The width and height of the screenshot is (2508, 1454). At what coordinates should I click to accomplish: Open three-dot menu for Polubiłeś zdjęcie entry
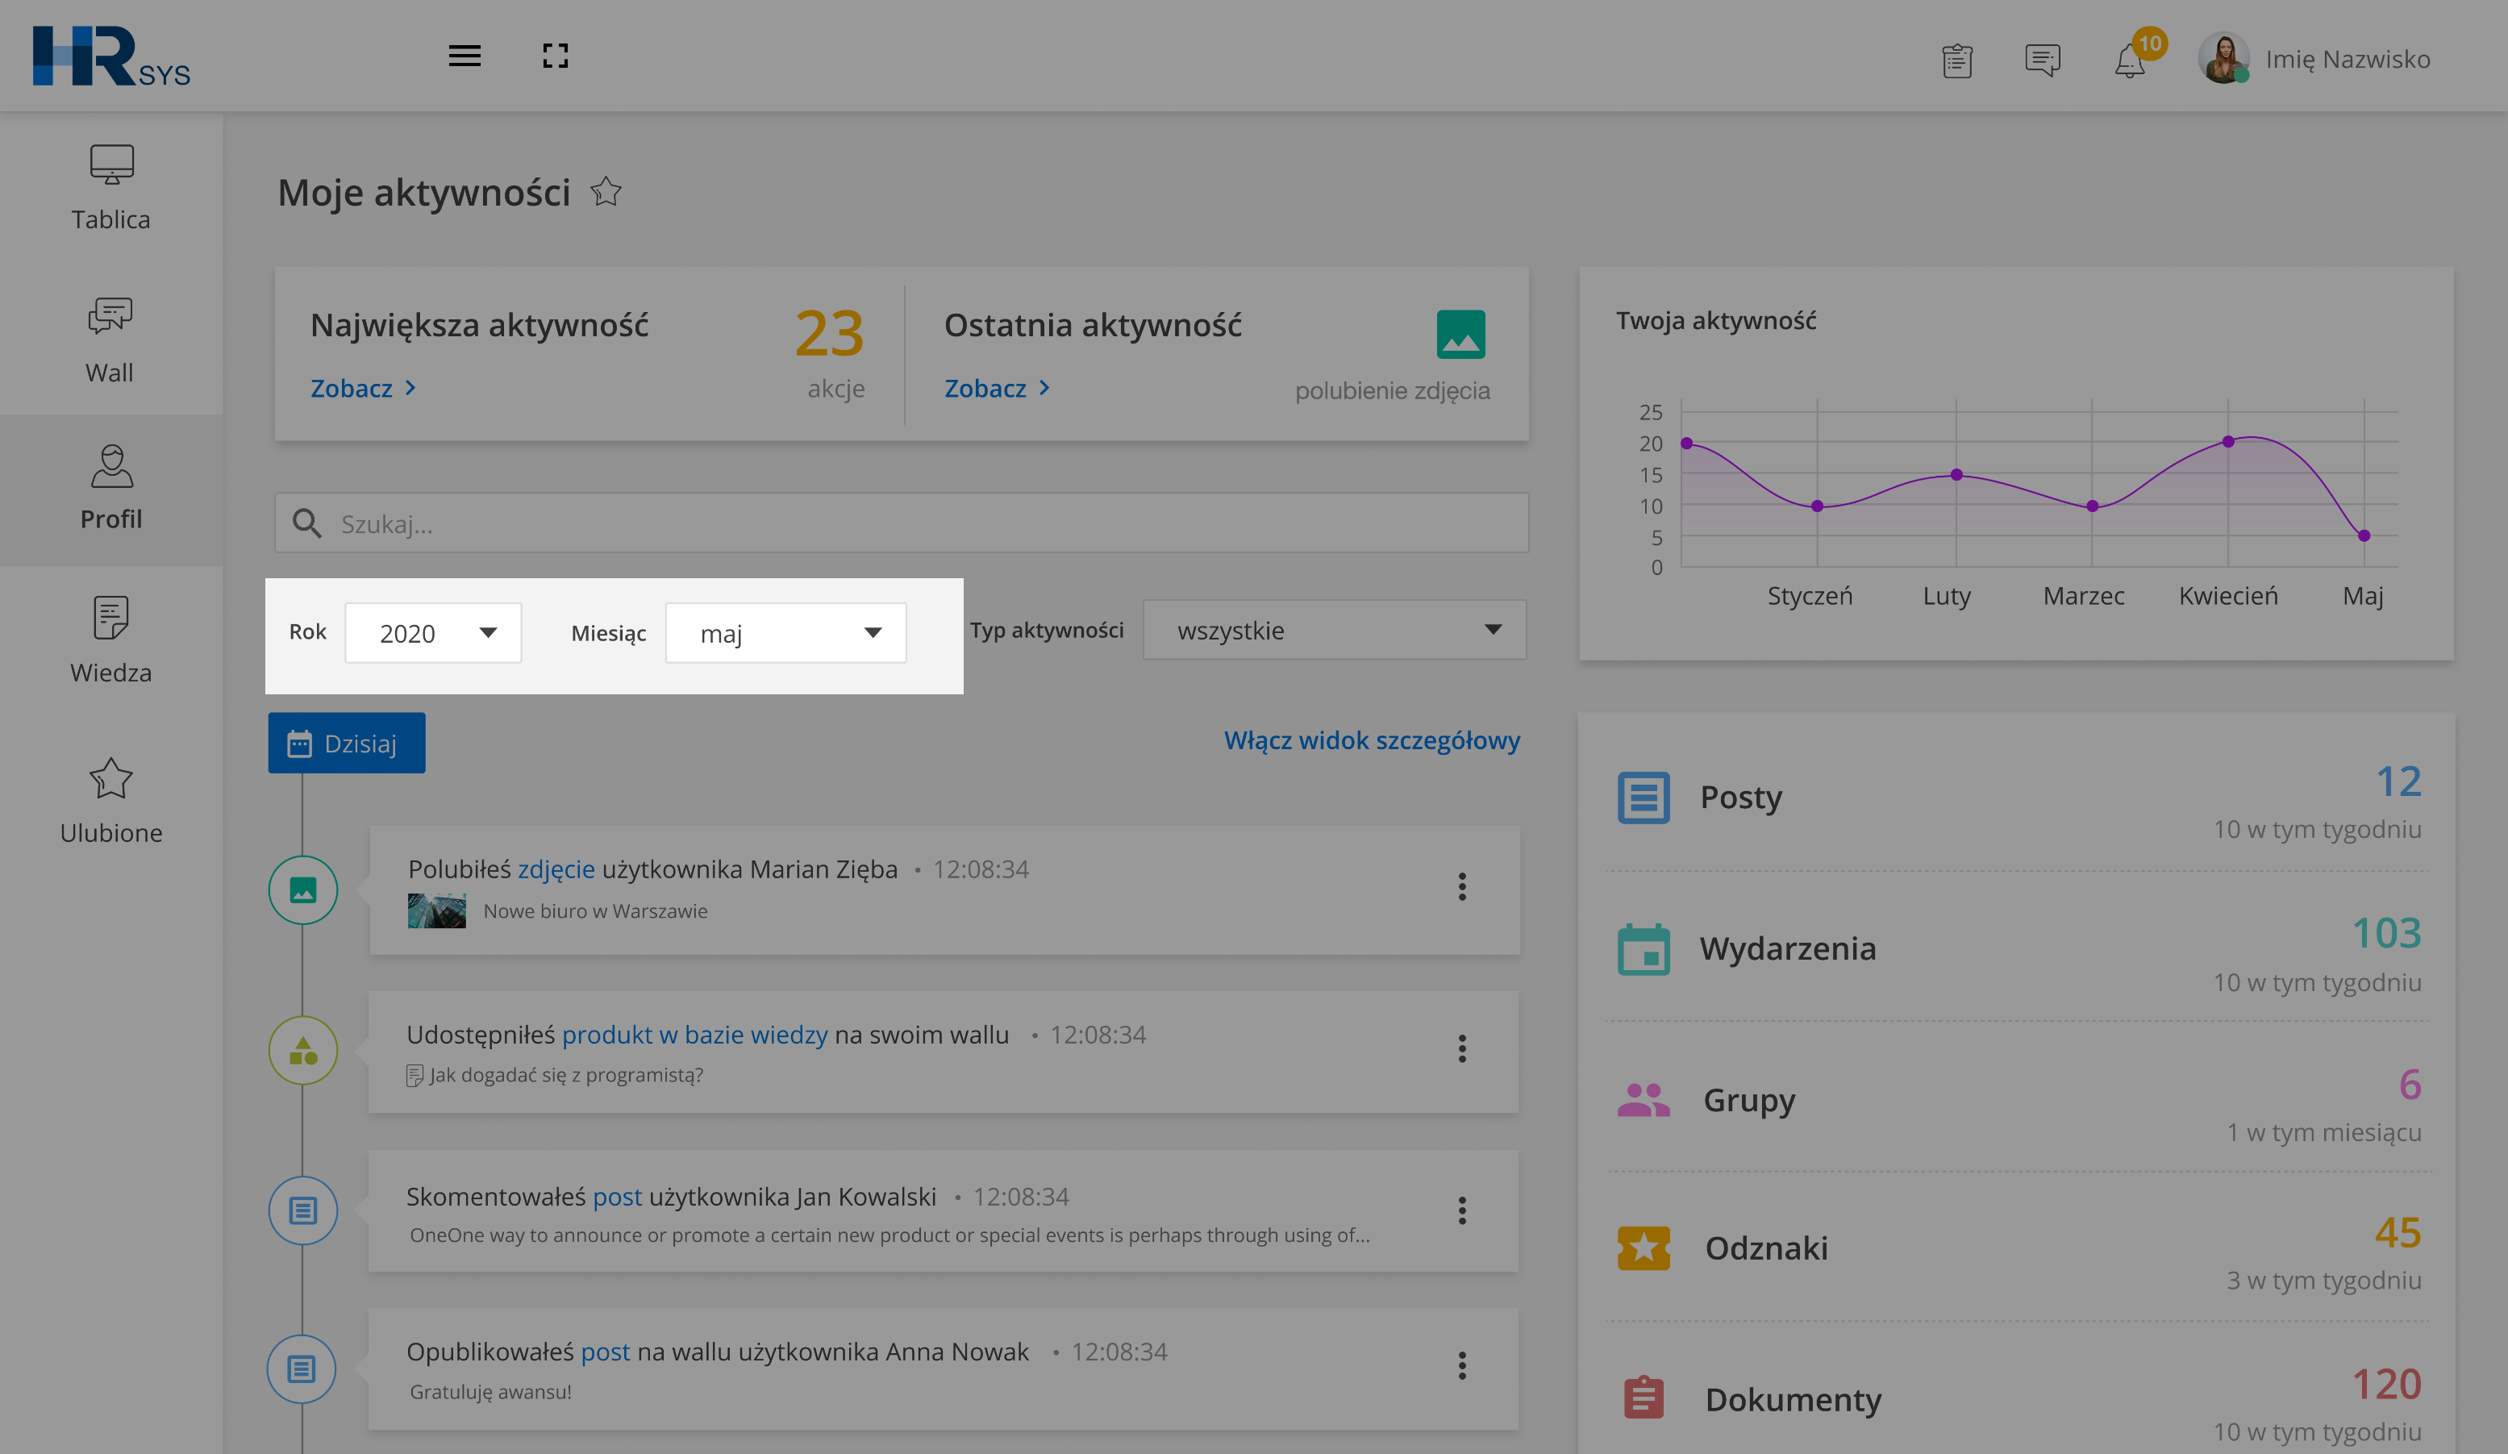[1462, 885]
